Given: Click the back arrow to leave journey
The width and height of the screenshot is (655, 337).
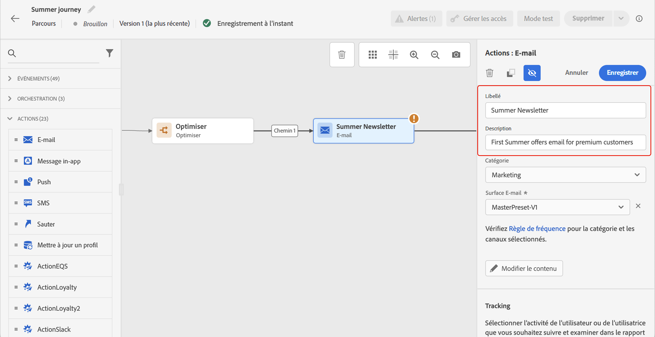Looking at the screenshot, I should pyautogui.click(x=15, y=19).
